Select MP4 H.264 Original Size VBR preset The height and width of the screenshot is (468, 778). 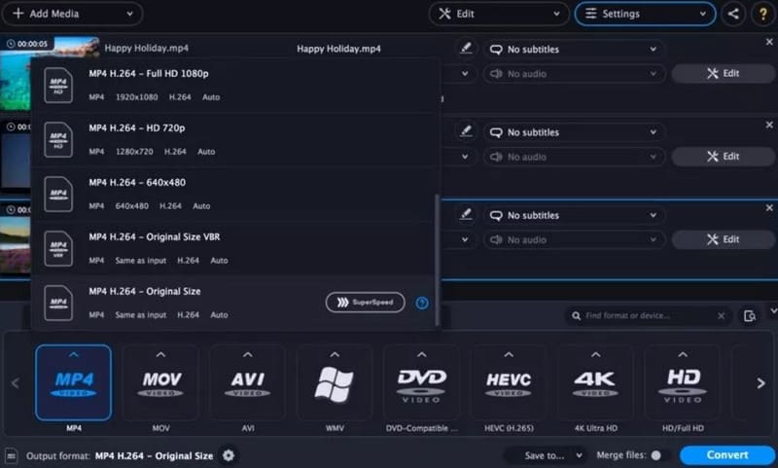(233, 248)
